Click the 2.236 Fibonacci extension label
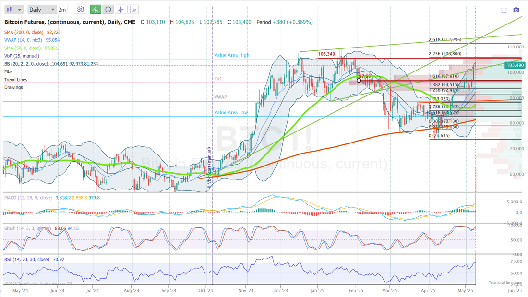 [445, 54]
